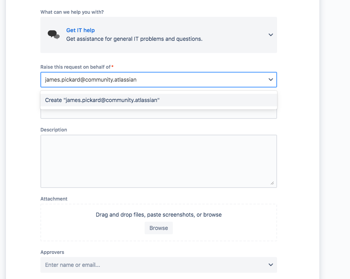Click the Approvers field label
The image size is (350, 279).
[x=52, y=252]
